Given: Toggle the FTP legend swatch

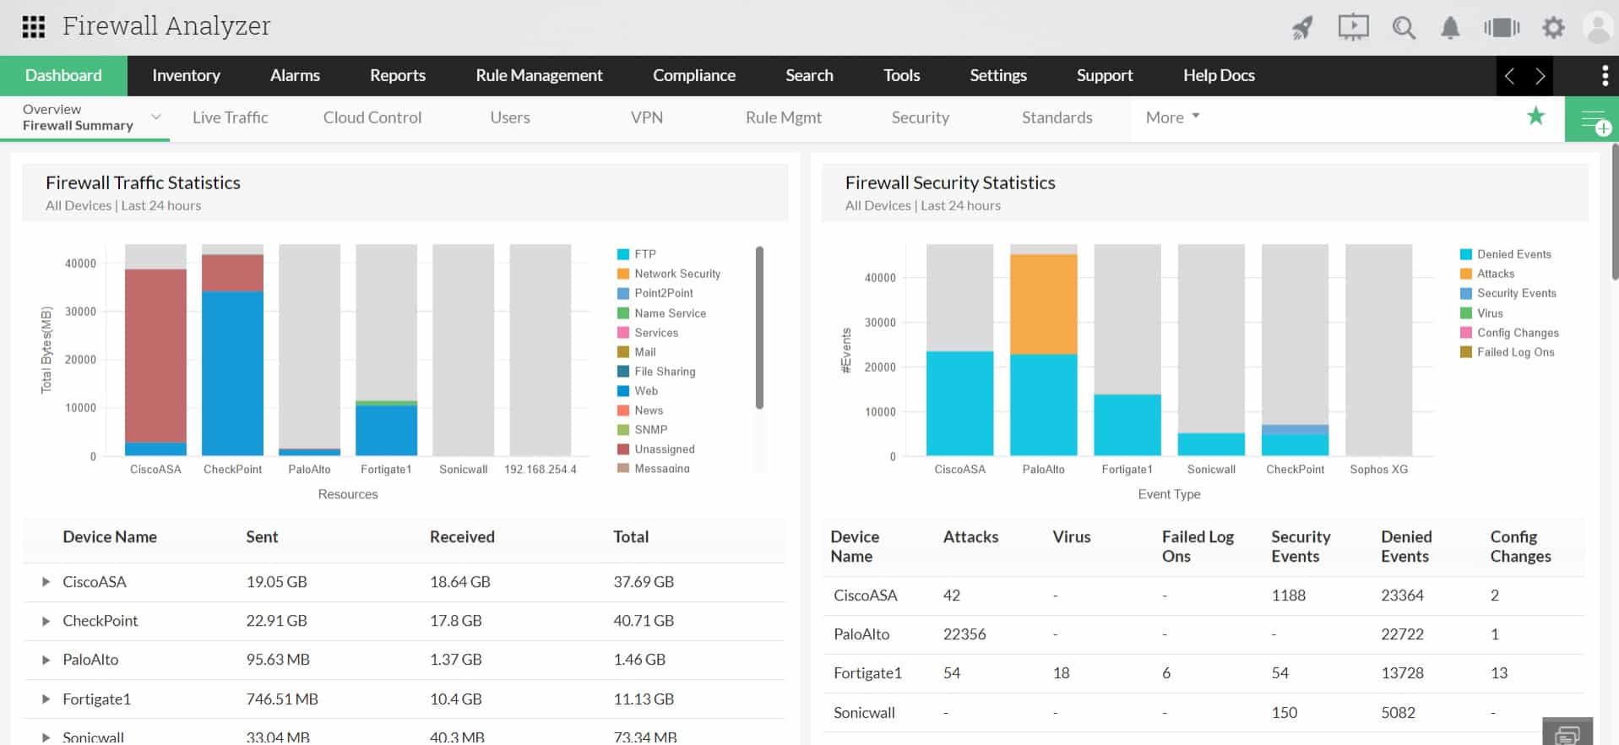Looking at the screenshot, I should 623,254.
